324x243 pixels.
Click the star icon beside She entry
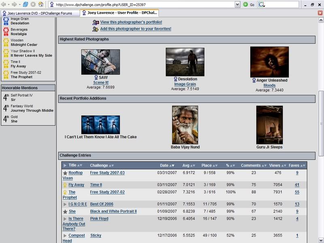(65, 211)
